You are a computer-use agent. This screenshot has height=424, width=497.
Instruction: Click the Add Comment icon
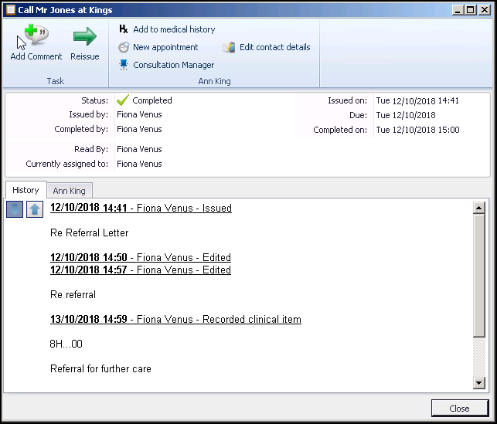(x=36, y=36)
